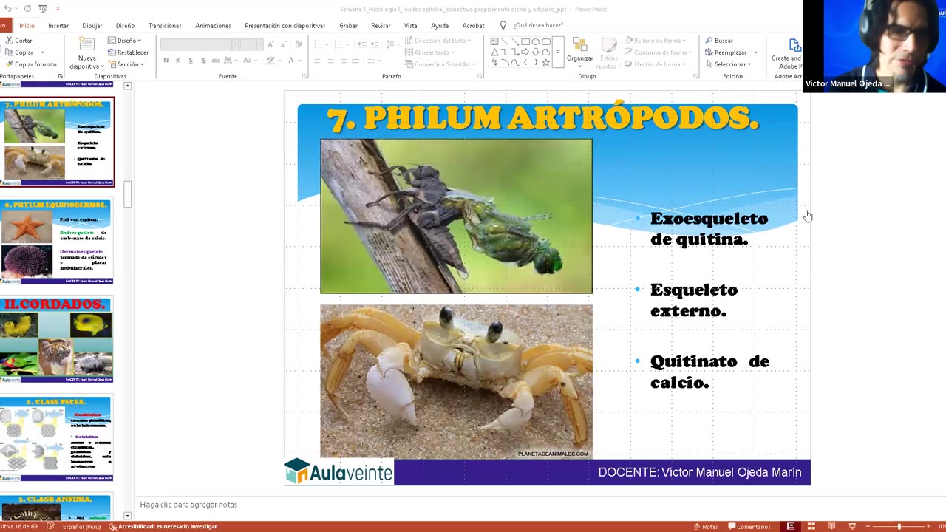Click the Cortar (cut) command

coord(18,41)
